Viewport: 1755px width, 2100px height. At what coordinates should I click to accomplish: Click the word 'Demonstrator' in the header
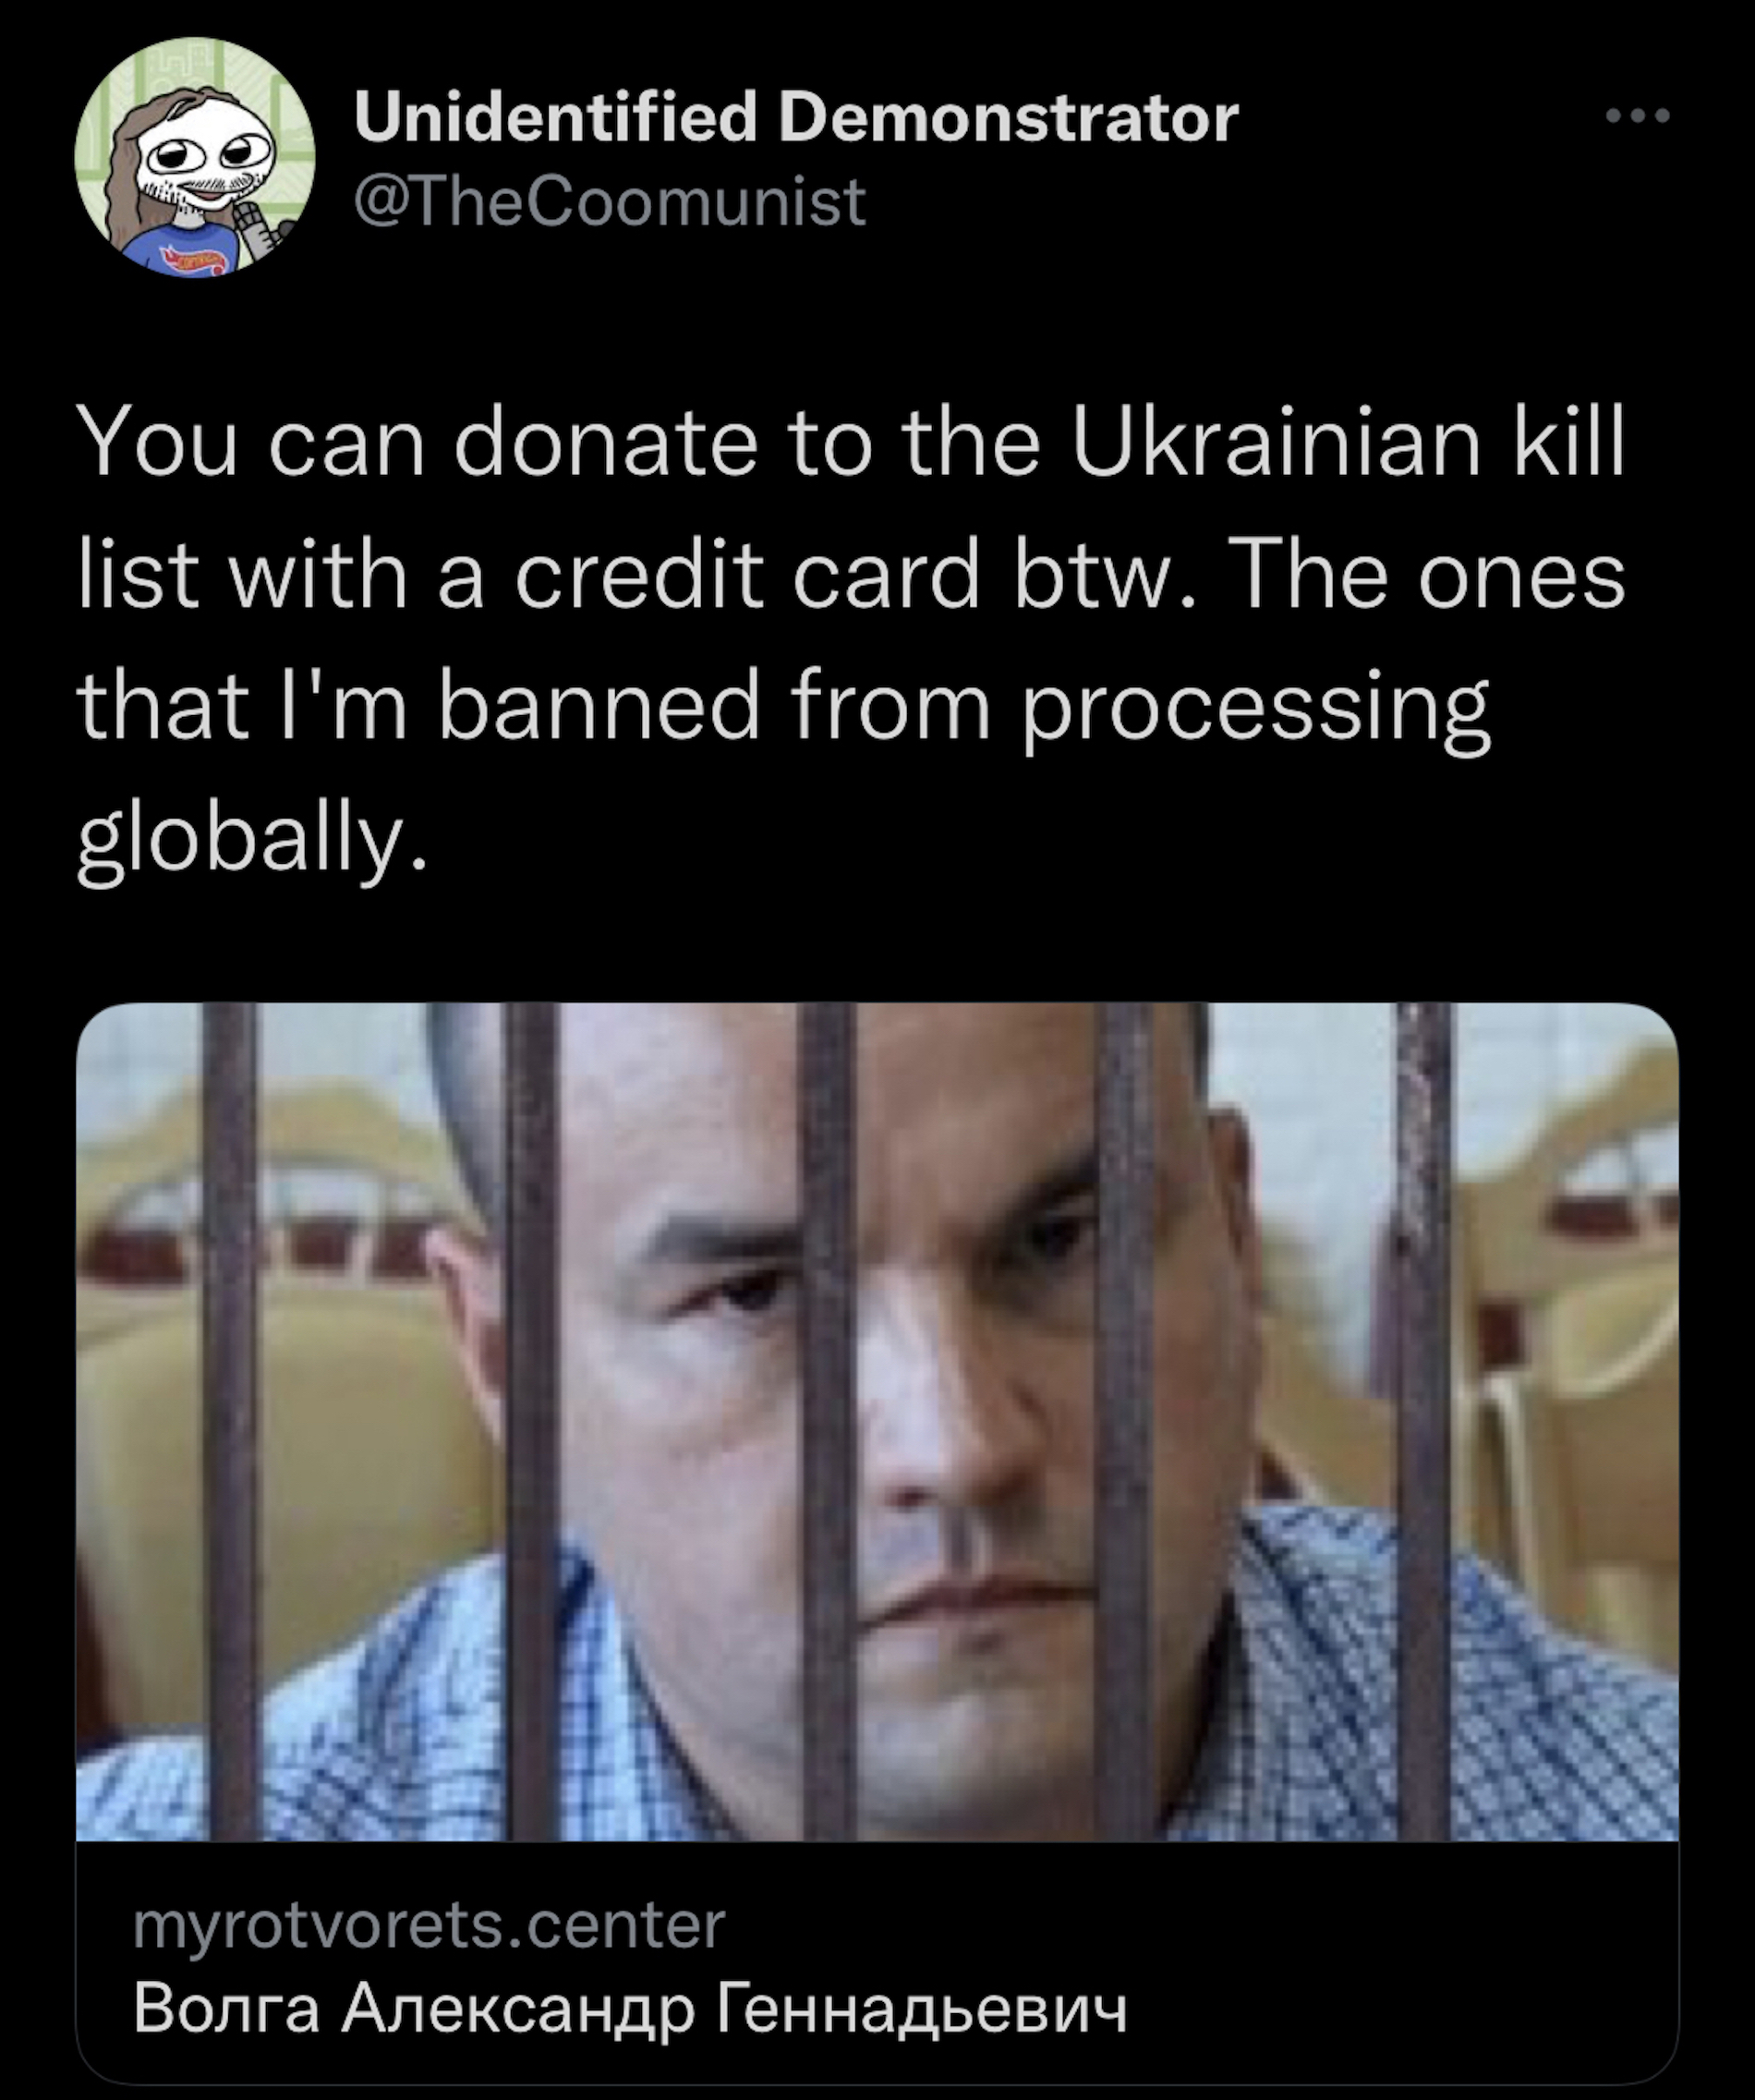pos(1009,117)
